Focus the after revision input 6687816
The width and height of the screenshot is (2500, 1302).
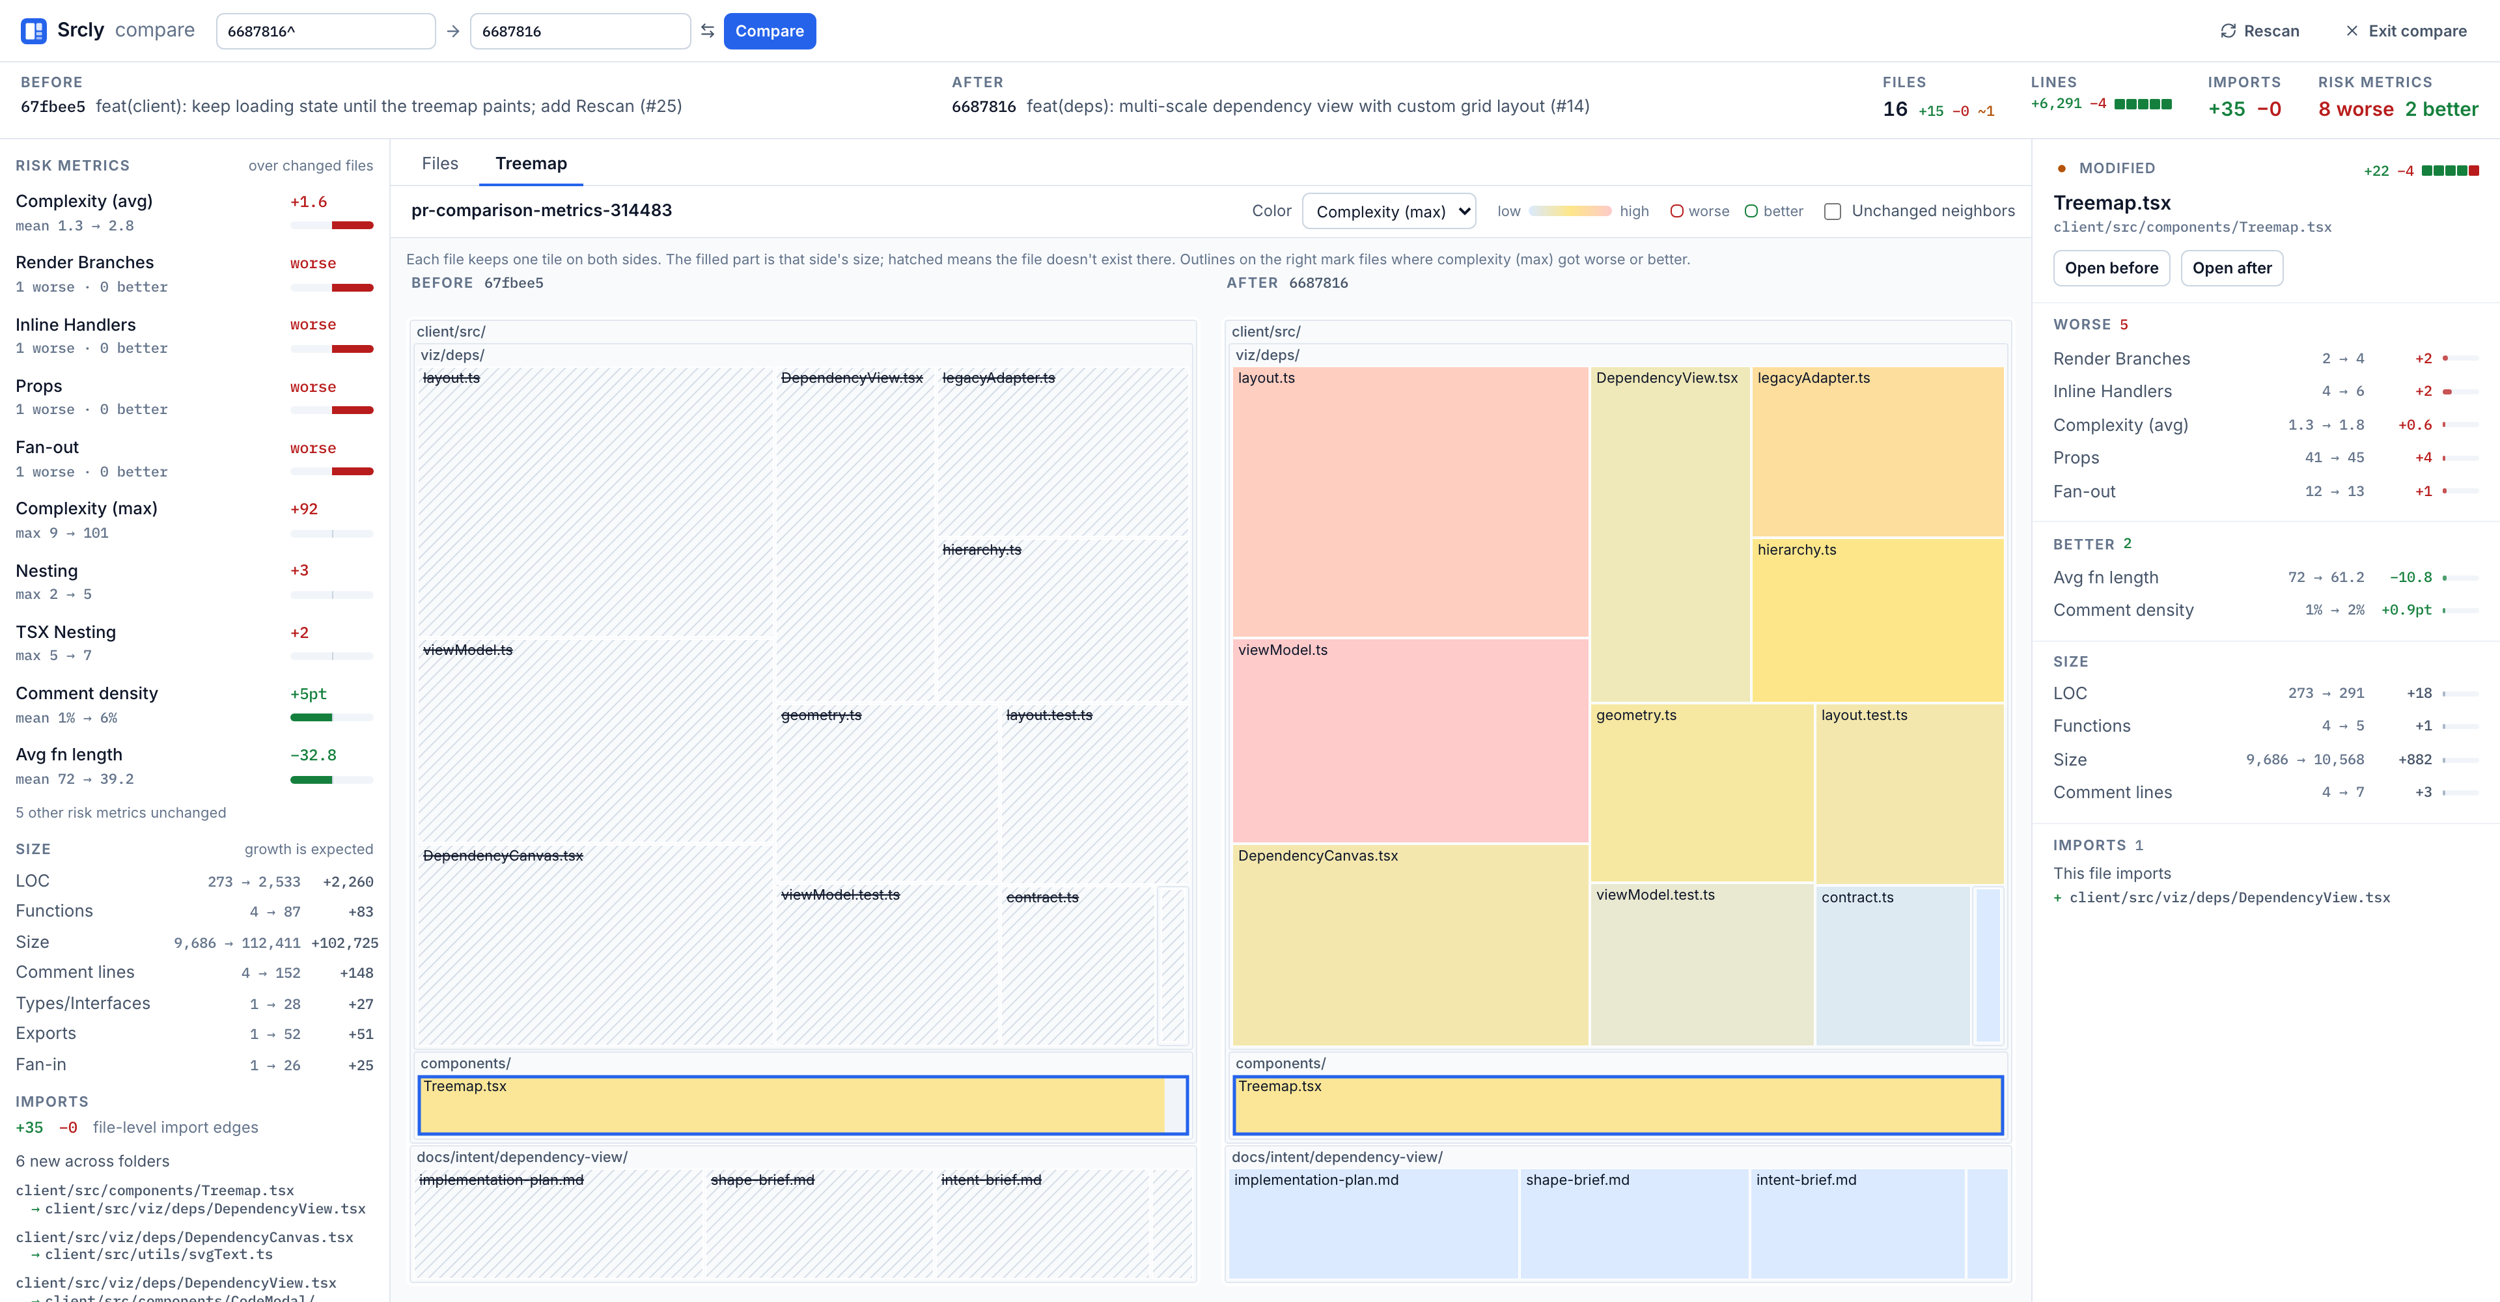579,31
